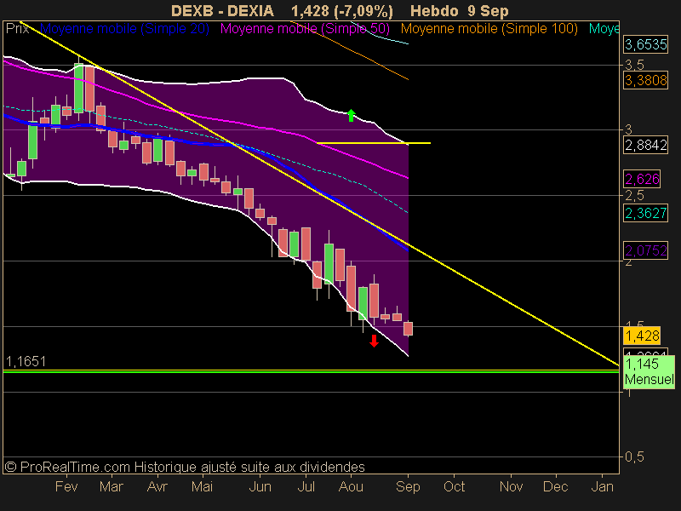Click the green up arrow marker

[352, 116]
